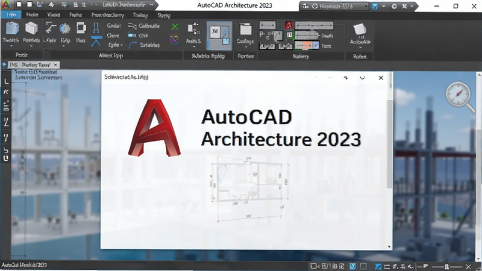Viewport: 482px width, 271px height.
Task: Toggle the rectangle icon at status bar icons' start
Action: click(x=313, y=266)
